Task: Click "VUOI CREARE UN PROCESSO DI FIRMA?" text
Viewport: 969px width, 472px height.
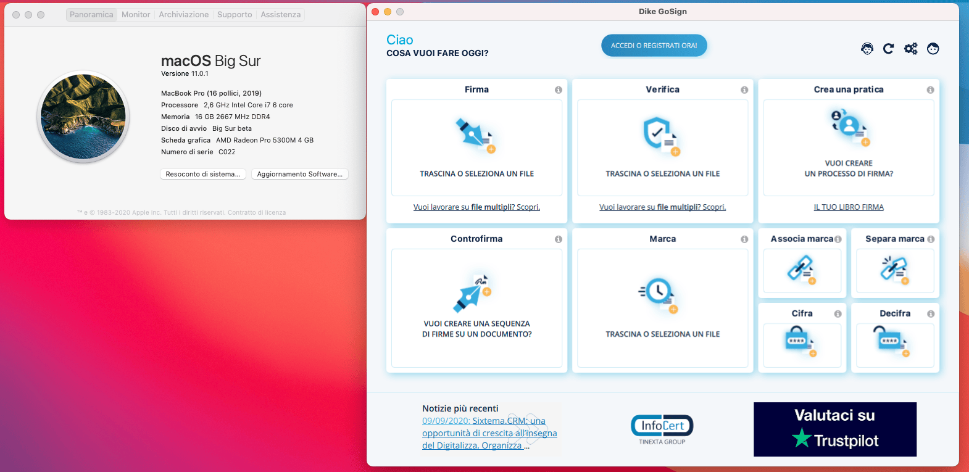Action: [x=849, y=168]
